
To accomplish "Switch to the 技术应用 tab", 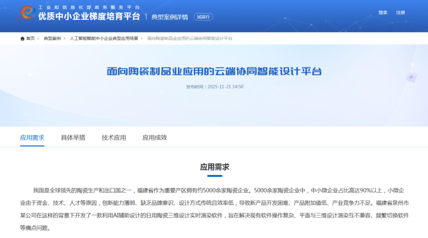I will coord(114,138).
